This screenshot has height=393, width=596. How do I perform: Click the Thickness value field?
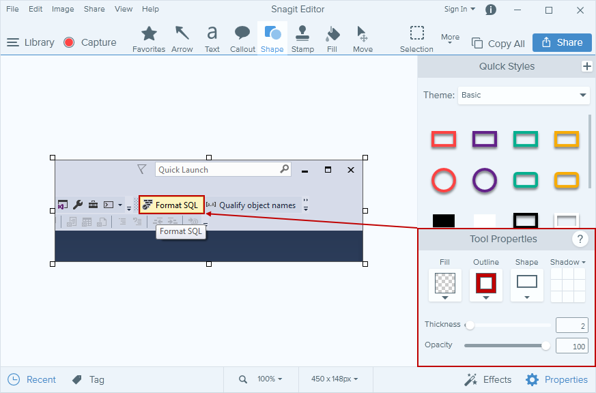point(572,325)
